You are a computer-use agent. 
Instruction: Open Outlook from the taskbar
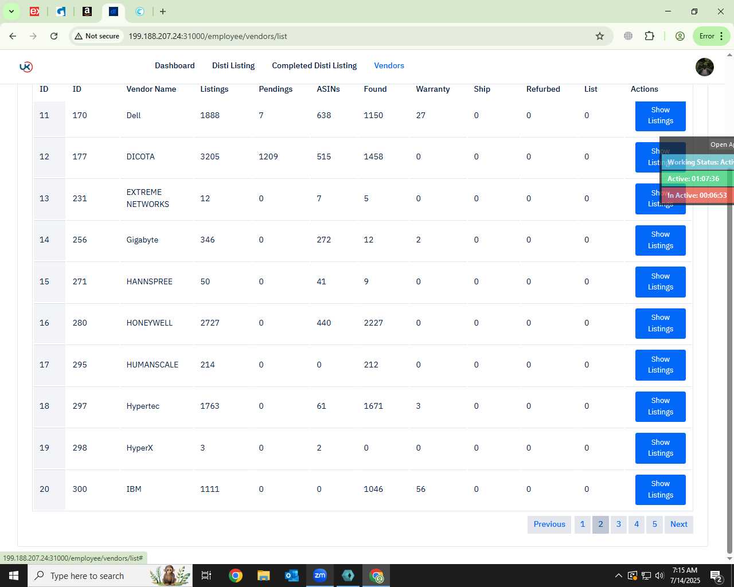tap(292, 576)
